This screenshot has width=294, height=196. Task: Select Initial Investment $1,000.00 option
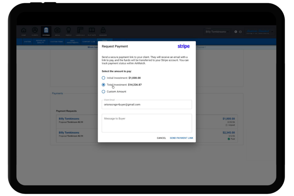click(x=104, y=78)
